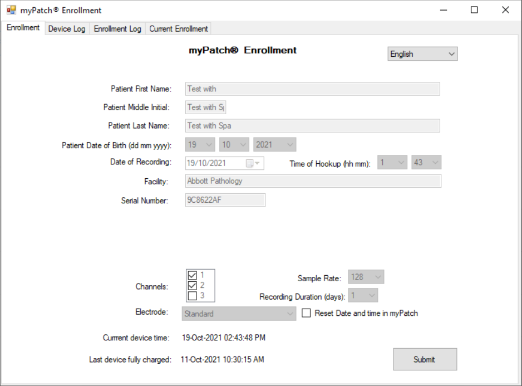Check Reset Date and time in myPatch
Image resolution: width=522 pixels, height=386 pixels.
click(x=306, y=313)
